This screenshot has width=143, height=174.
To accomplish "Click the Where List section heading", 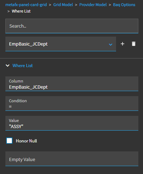I will [23, 66].
